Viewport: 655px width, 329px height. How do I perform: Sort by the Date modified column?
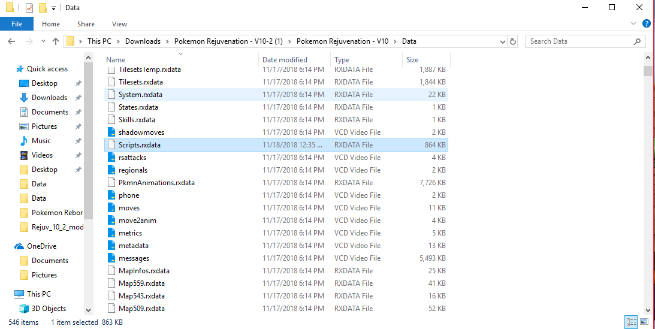(x=285, y=60)
